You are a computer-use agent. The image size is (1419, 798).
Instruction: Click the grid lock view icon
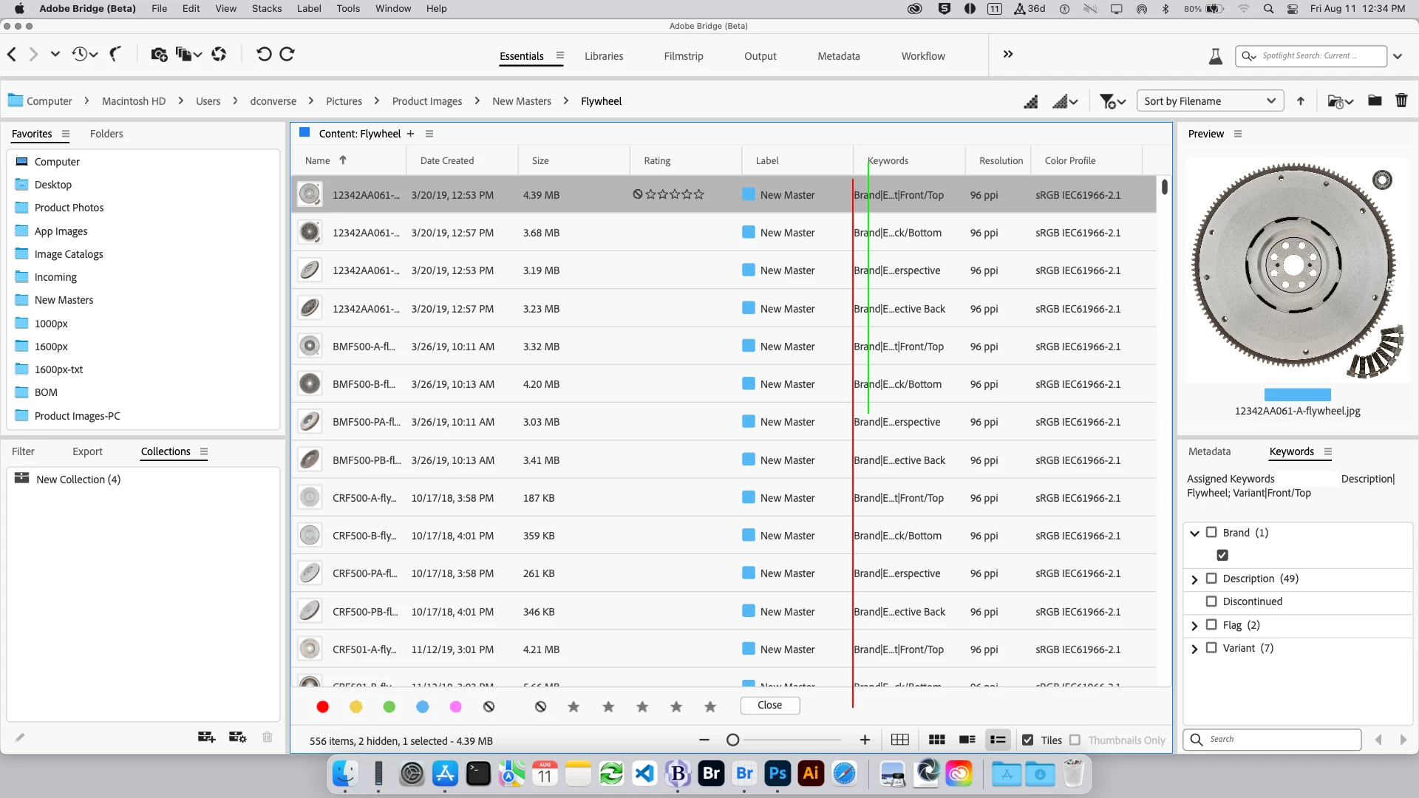click(899, 740)
